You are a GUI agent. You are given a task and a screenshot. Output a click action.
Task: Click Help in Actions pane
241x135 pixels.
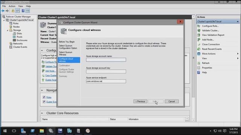point(204,72)
